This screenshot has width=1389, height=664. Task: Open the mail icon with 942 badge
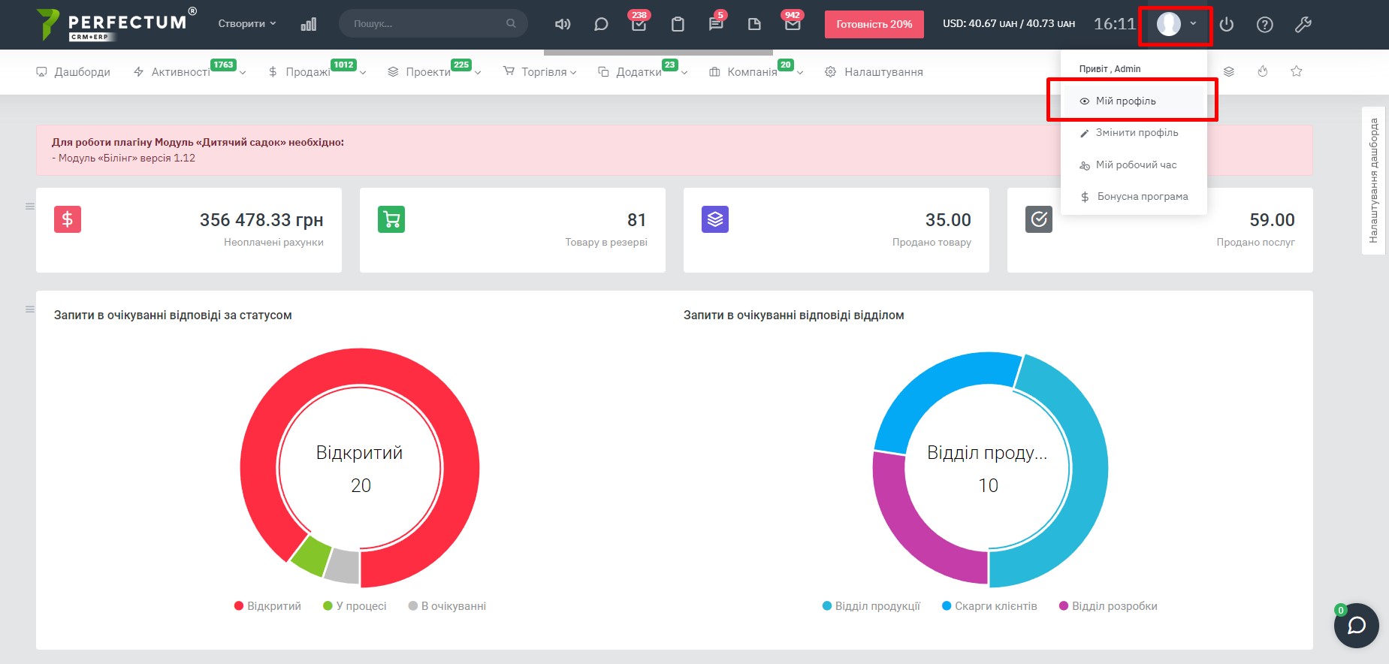point(793,24)
